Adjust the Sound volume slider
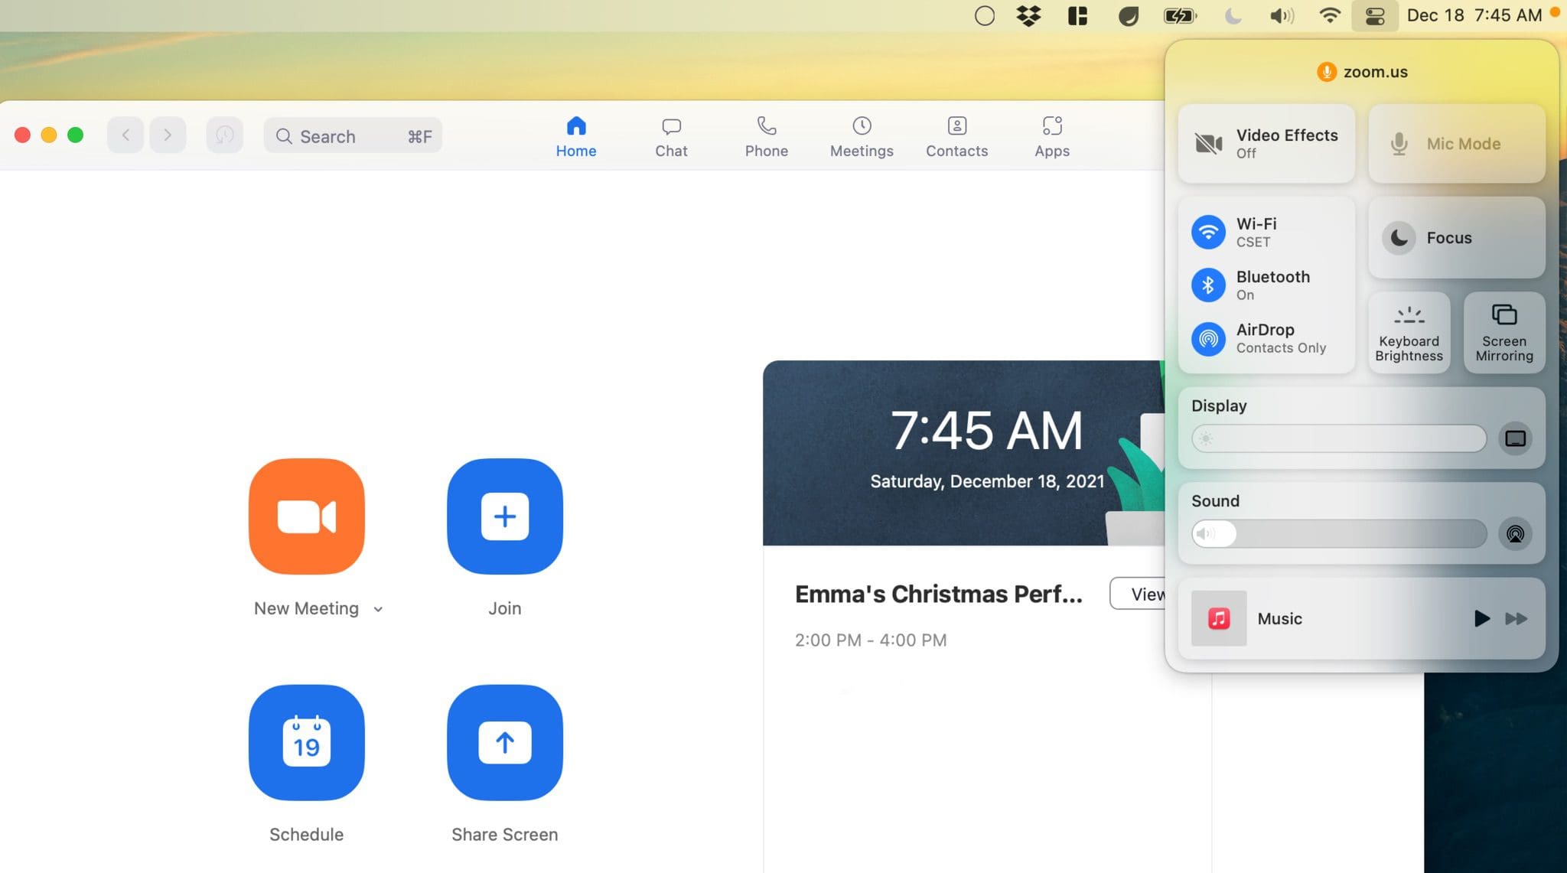Screen dimensions: 1567x873 coord(1337,533)
